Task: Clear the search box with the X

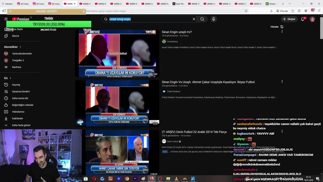Action: 194,19
